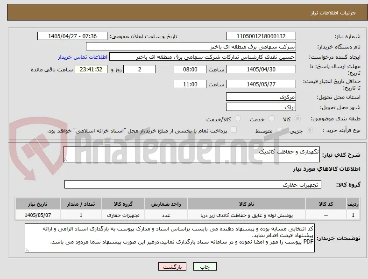The image size is (368, 279).
Task: Click the request creator name field
Action: 203,57
